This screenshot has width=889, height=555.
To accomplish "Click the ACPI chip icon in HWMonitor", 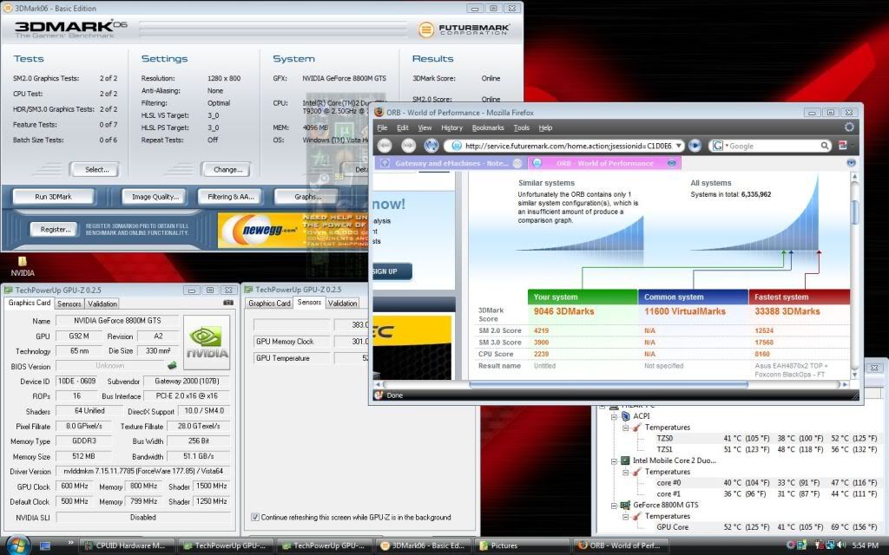I will 625,415.
